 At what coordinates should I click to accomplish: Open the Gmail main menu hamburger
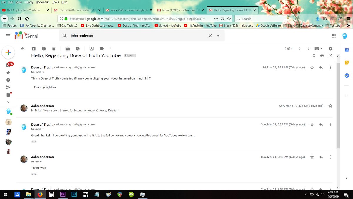pyautogui.click(x=8, y=36)
